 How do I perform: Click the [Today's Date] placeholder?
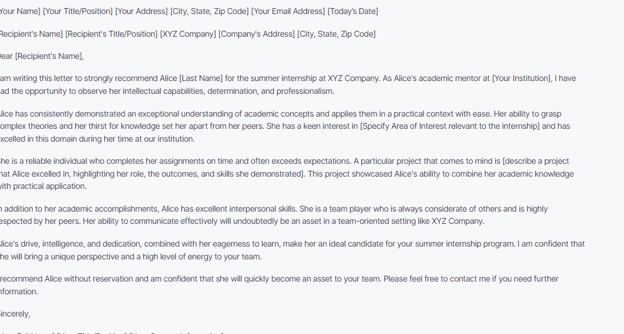click(352, 12)
